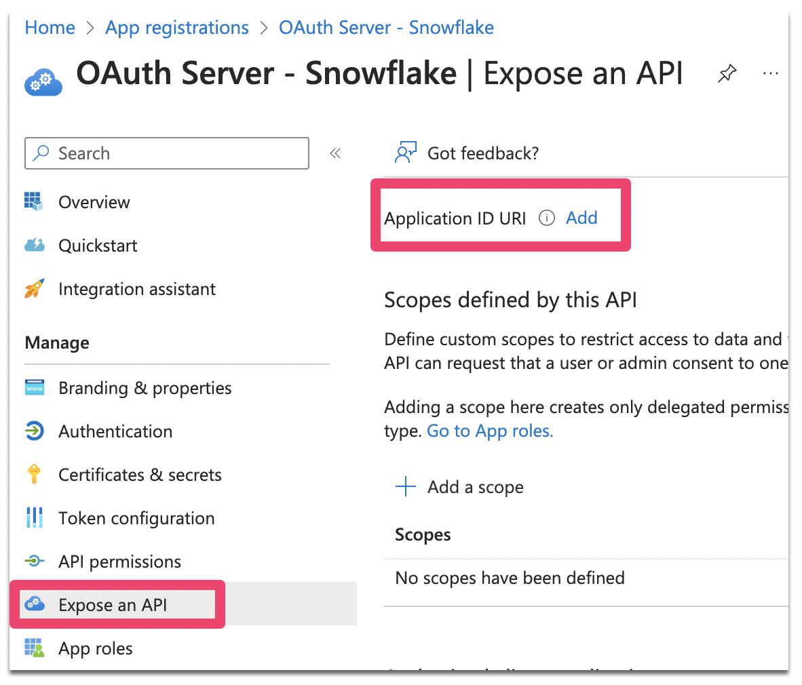The height and width of the screenshot is (685, 802).
Task: Click the Token configuration bars icon
Action: (x=35, y=518)
